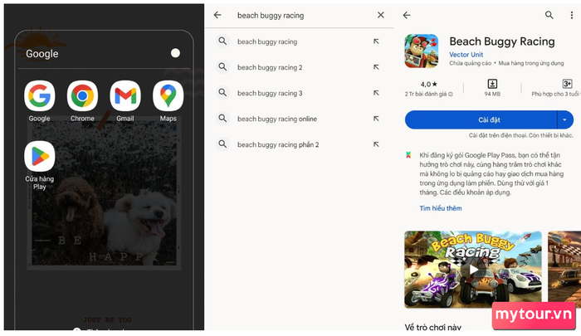Image resolution: width=581 pixels, height=336 pixels.
Task: Select suggestion 'beach buggy racing 3'
Action: point(270,94)
